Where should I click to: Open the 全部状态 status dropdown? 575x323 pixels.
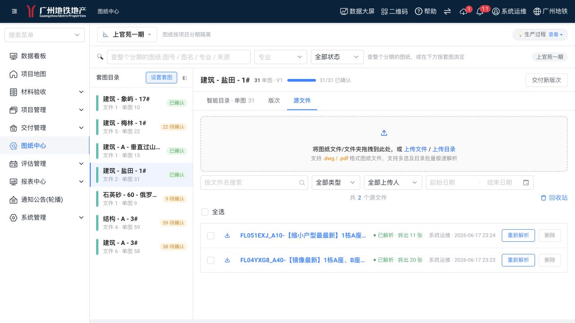(x=337, y=57)
